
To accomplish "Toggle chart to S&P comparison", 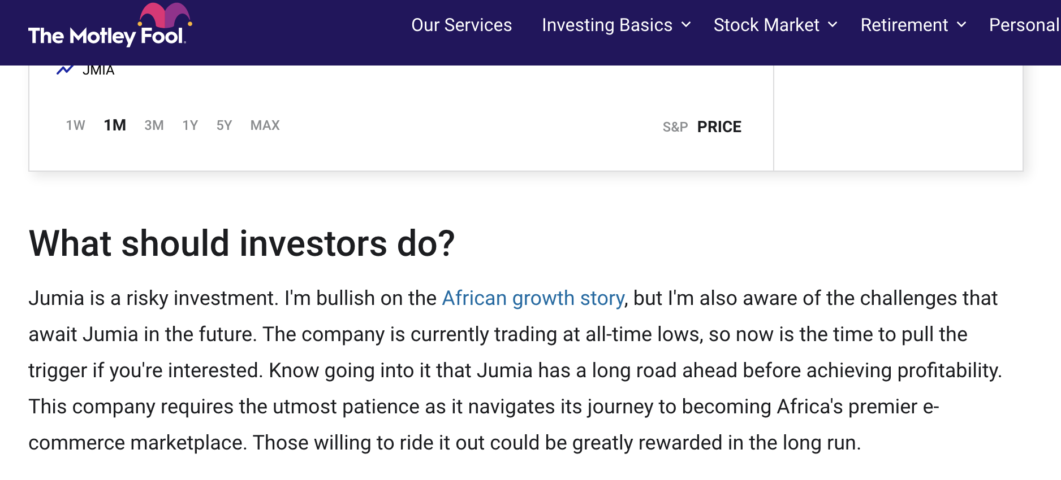I will click(675, 127).
